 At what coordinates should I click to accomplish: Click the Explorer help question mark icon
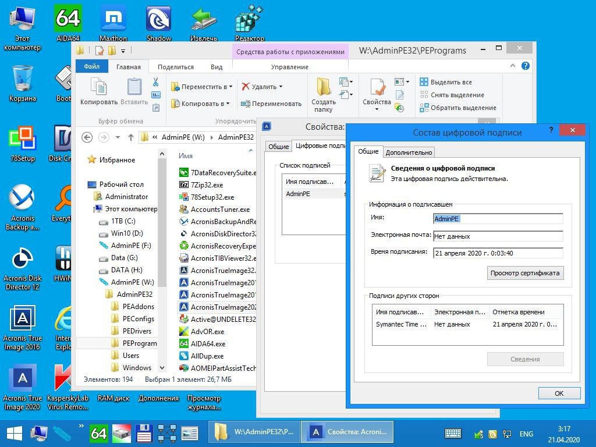[x=526, y=66]
